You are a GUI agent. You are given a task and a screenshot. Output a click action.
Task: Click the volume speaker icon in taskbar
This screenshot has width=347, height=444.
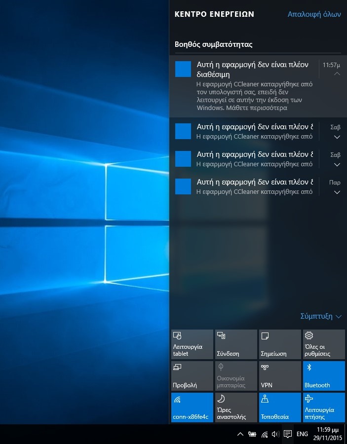click(275, 434)
